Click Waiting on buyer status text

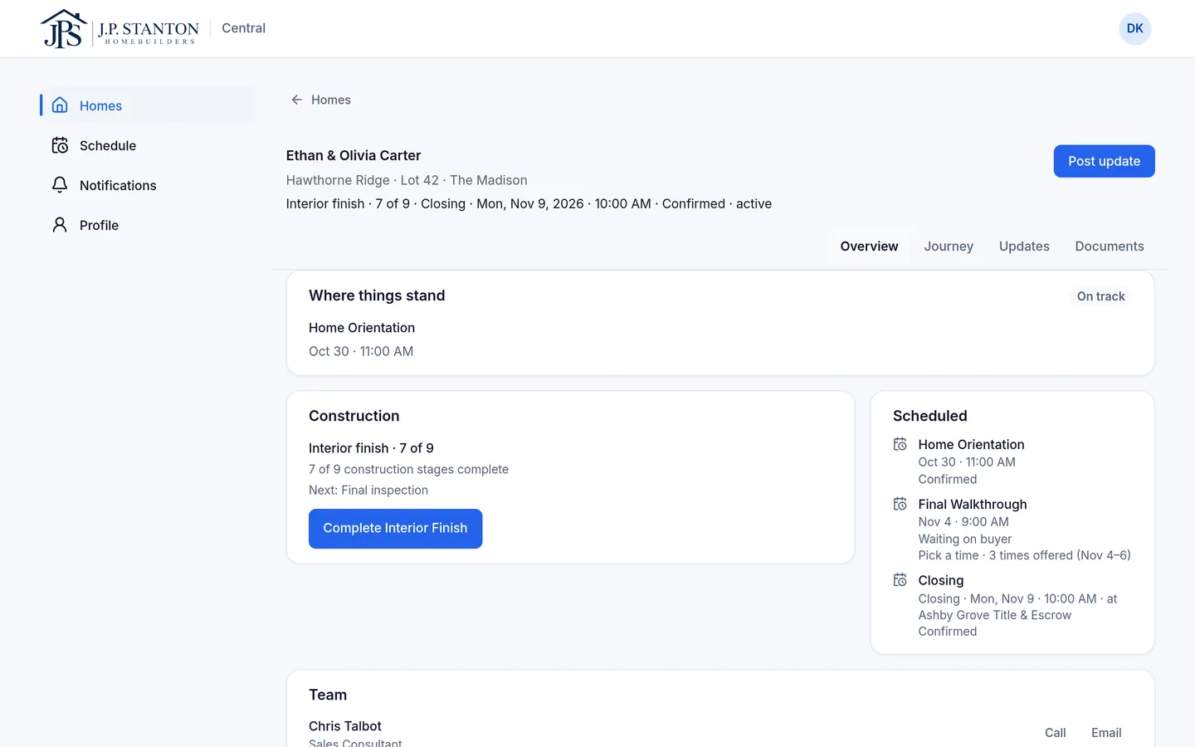965,539
